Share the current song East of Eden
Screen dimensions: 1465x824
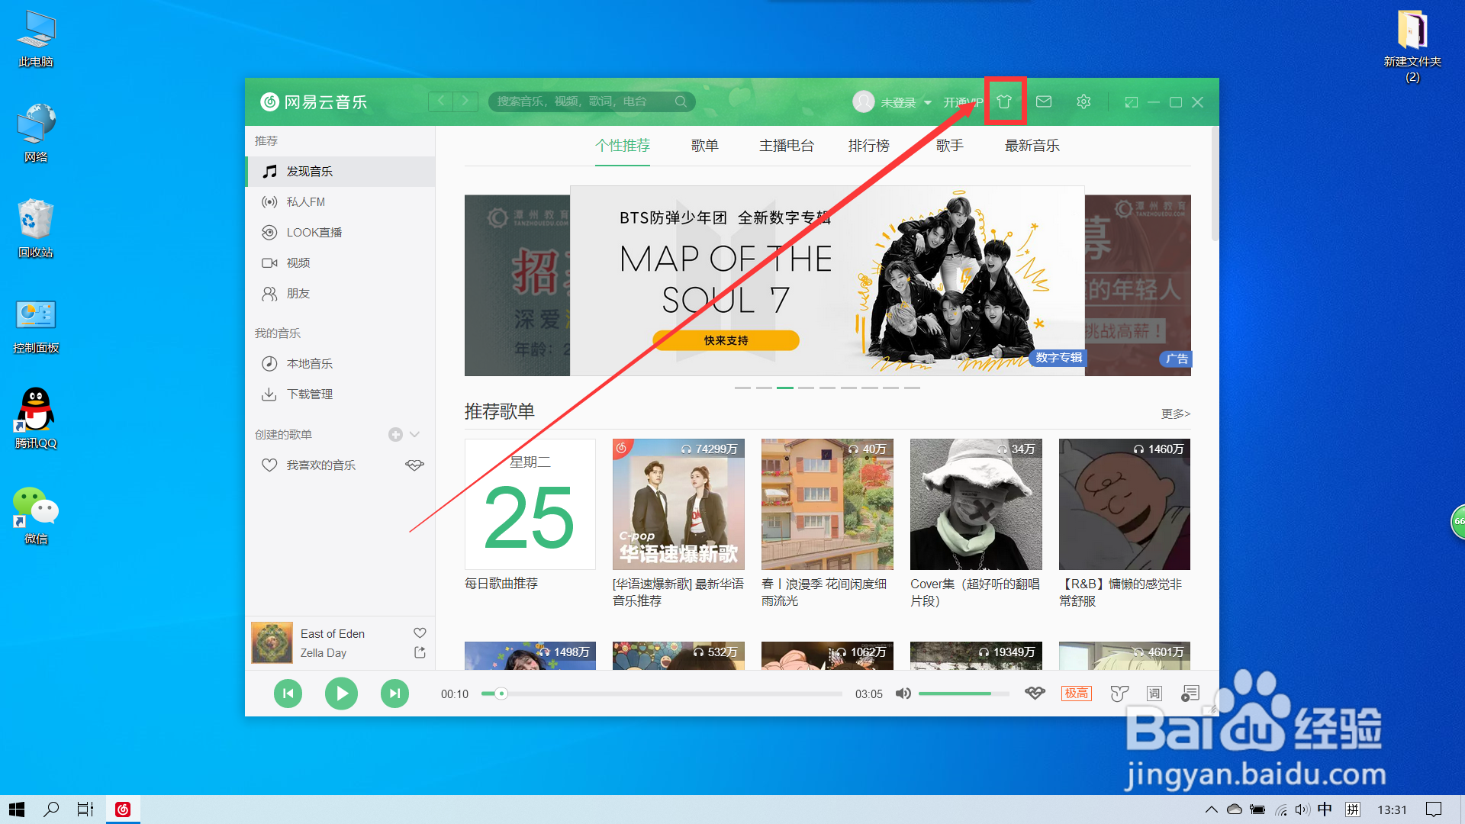click(420, 652)
